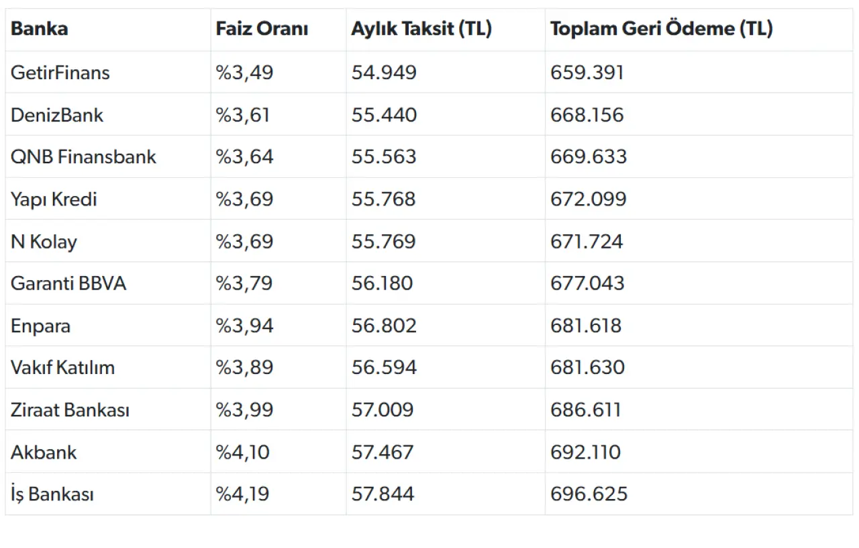Click the Enpara bank name
Viewport: 859px width, 548px height.
[x=40, y=326]
